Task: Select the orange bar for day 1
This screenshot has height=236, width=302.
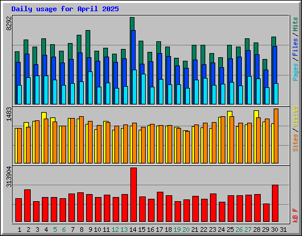Action: (19, 146)
